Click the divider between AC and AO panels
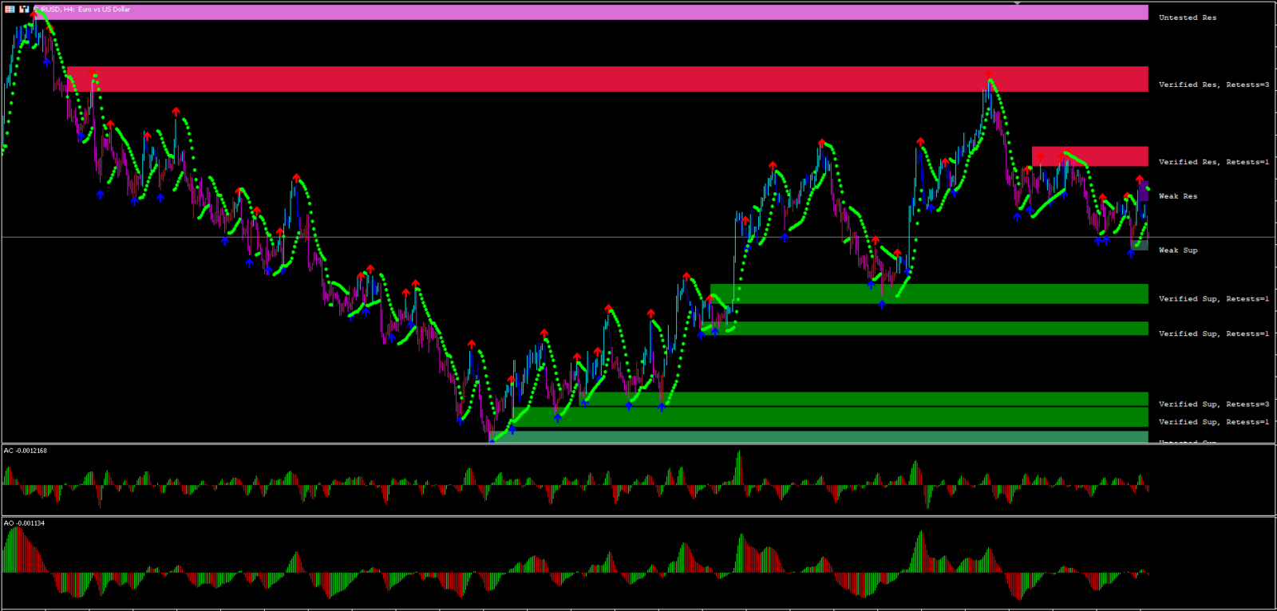1277x611 pixels. pos(638,516)
